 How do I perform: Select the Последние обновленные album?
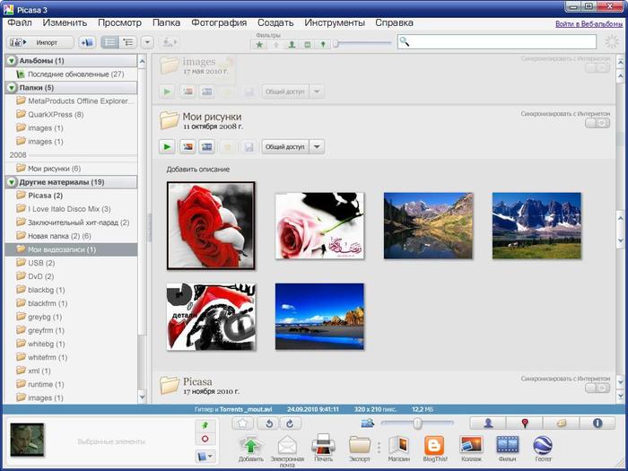(x=71, y=74)
